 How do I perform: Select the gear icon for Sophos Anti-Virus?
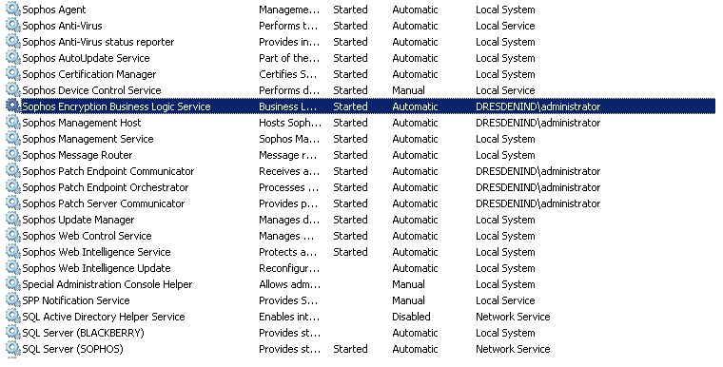pyautogui.click(x=12, y=26)
